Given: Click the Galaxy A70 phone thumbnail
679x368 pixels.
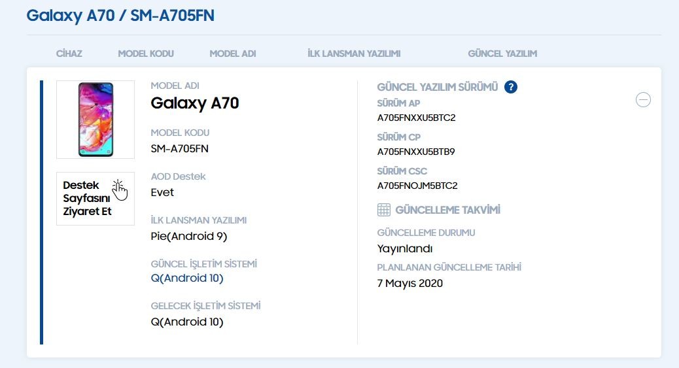Looking at the screenshot, I should [96, 120].
